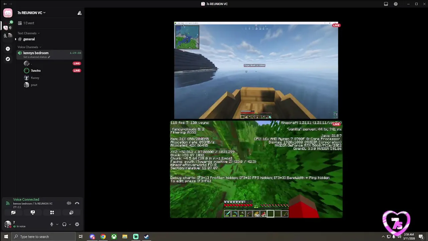Open the Xbox app from the taskbar
Viewport: 428px width, 241px height.
pyautogui.click(x=114, y=237)
